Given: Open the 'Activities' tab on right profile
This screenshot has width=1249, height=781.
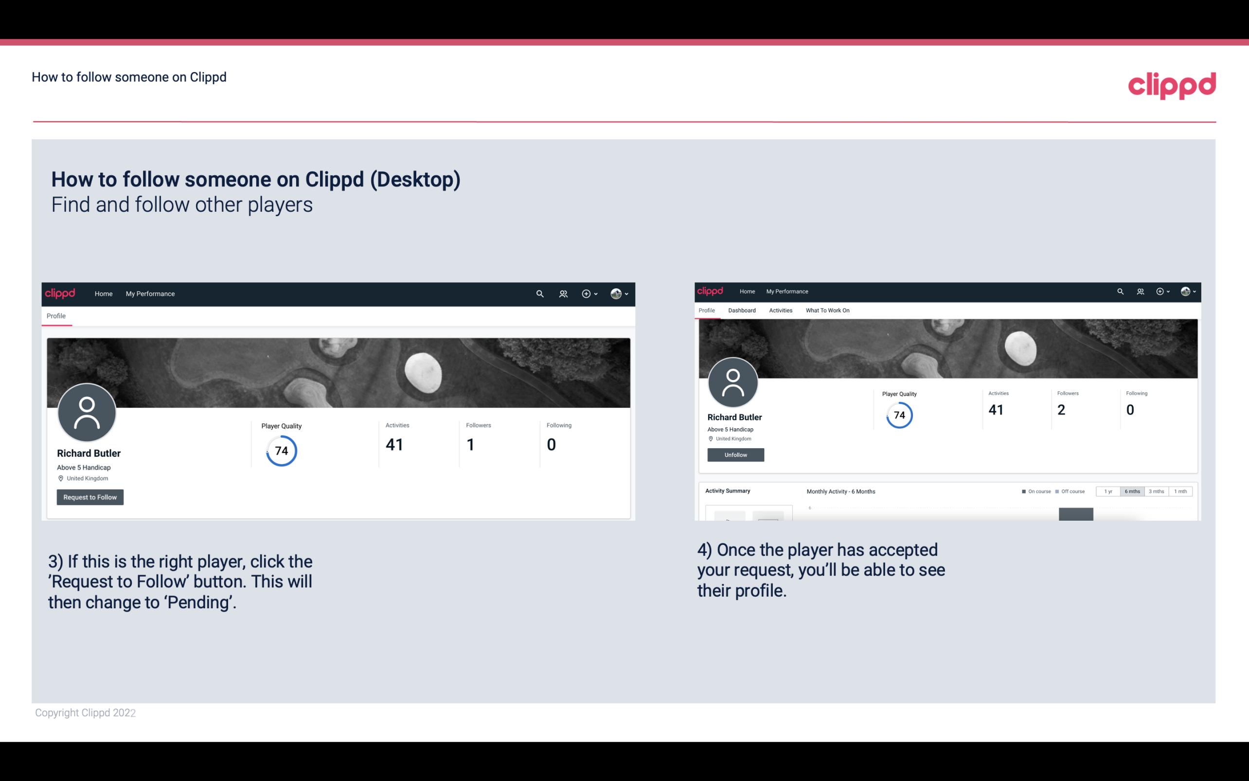Looking at the screenshot, I should click(780, 310).
